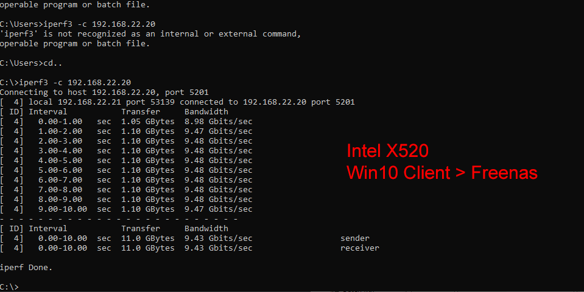The height and width of the screenshot is (292, 584).
Task: Click the 8.98 Gbits/sec bandwidth value
Action: coord(218,121)
